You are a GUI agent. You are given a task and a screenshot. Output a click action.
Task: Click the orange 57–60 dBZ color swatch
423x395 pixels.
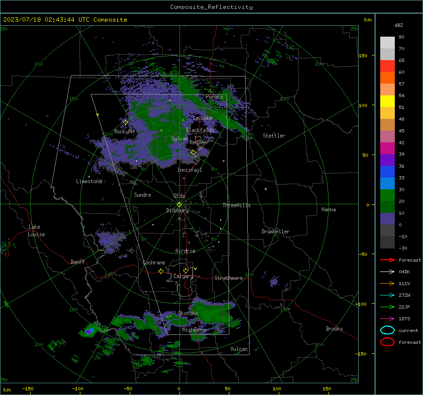click(387, 78)
